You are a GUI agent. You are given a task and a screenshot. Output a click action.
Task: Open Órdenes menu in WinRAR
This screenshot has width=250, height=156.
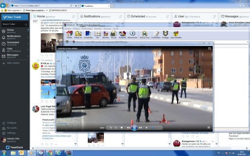pos(76,29)
